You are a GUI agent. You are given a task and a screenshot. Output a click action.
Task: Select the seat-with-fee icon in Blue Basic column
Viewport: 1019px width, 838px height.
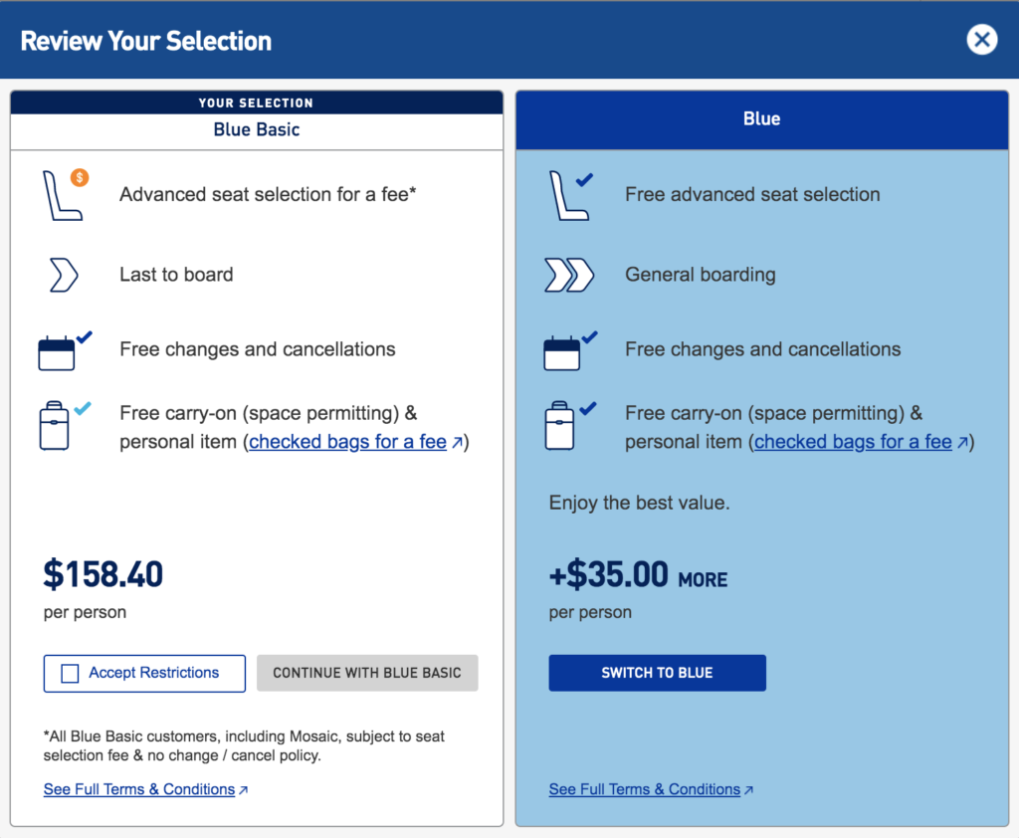(x=62, y=195)
